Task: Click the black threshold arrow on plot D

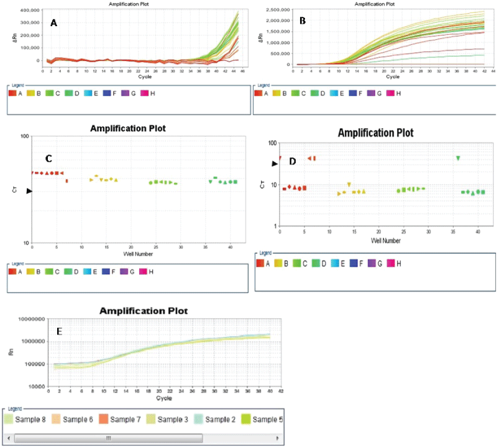Action: 275,163
